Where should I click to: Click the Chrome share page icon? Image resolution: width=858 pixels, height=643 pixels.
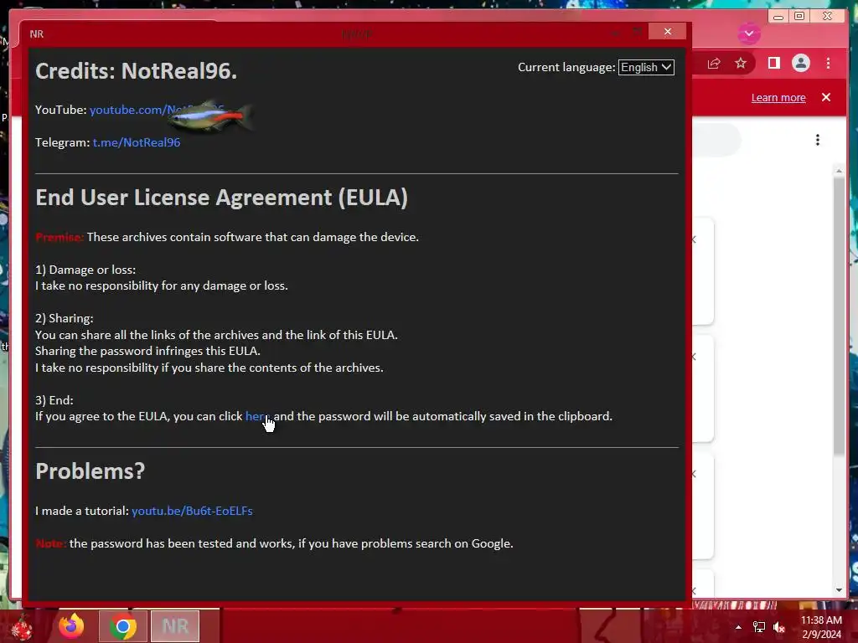pyautogui.click(x=714, y=64)
